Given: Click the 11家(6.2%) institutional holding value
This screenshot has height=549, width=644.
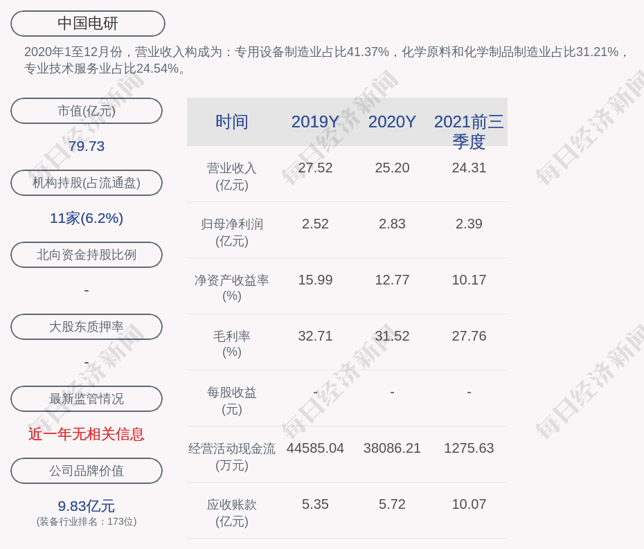Looking at the screenshot, I should 87,218.
